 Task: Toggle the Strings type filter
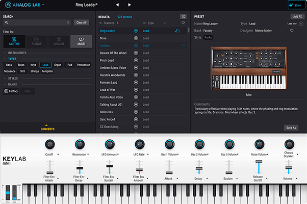(35, 71)
